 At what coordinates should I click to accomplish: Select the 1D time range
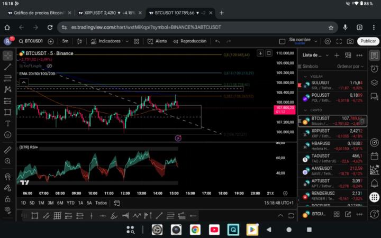(x=23, y=203)
